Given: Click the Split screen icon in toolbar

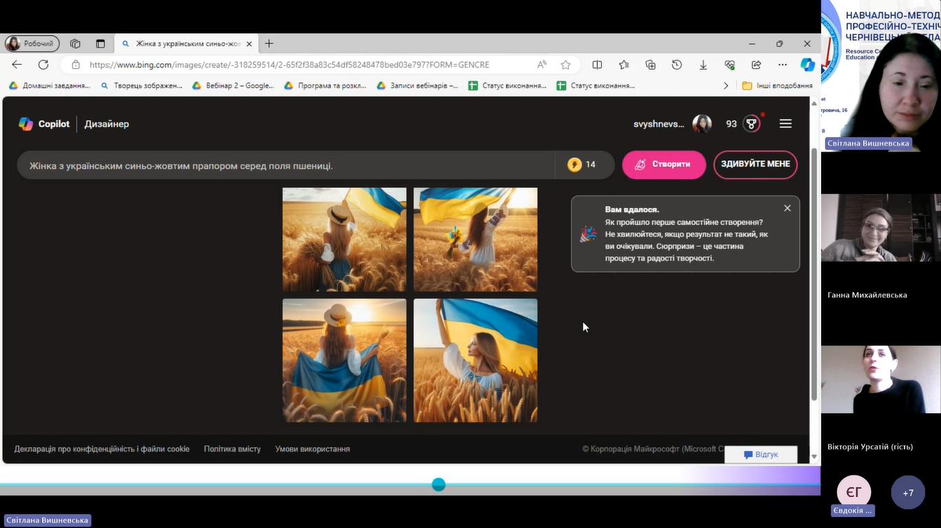Looking at the screenshot, I should click(597, 65).
